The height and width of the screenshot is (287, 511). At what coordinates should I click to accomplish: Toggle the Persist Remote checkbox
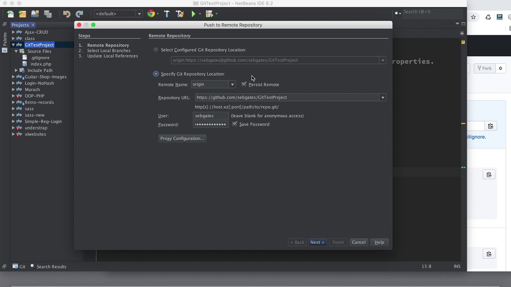tap(244, 84)
